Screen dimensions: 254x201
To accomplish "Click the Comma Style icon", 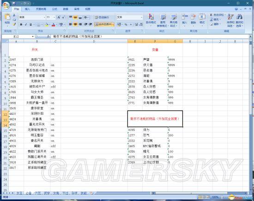I will point(131,24).
